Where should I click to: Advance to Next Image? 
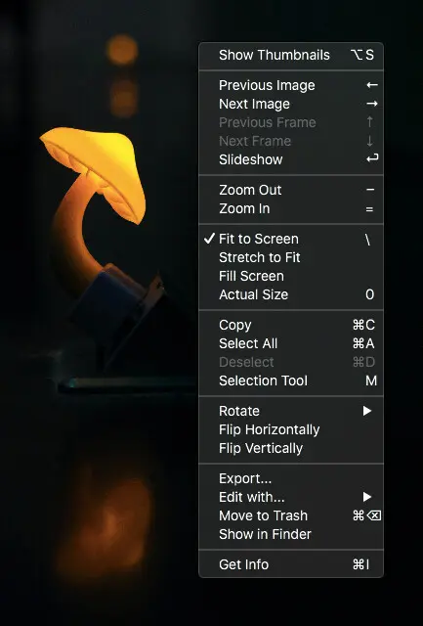pos(291,105)
